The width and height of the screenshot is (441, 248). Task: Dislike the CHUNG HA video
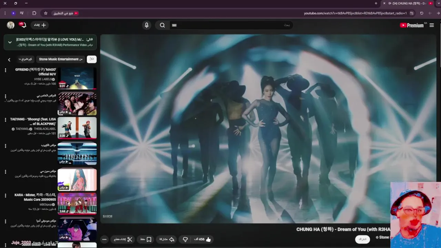(x=185, y=239)
